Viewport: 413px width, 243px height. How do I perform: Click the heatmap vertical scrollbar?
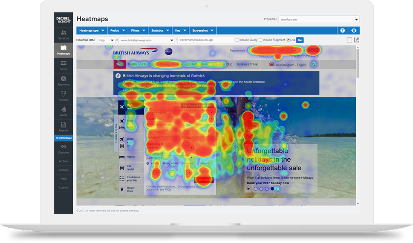tap(358, 63)
